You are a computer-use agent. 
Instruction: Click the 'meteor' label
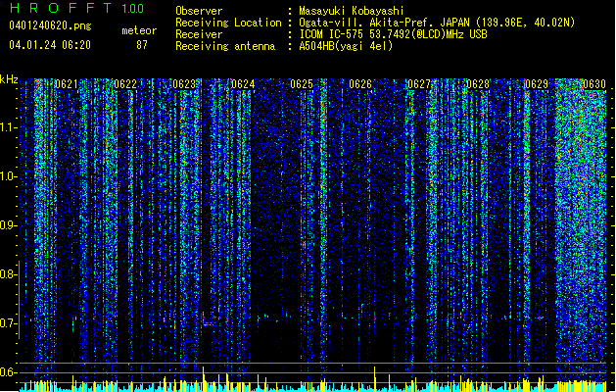[139, 30]
